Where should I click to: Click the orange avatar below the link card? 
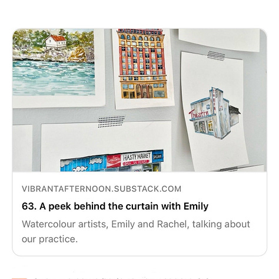click(19, 278)
